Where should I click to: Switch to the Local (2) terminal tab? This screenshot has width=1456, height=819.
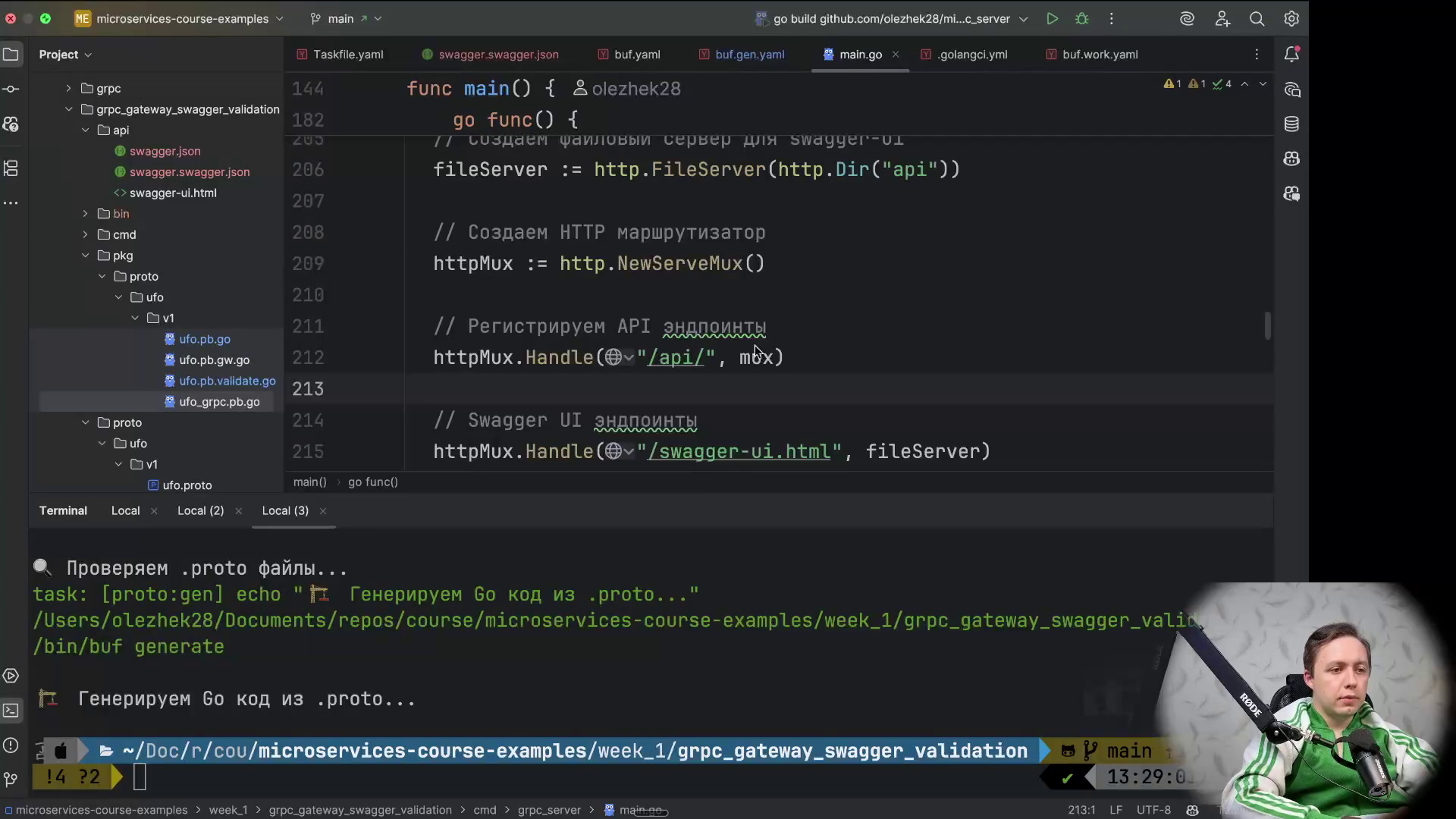coord(200,510)
